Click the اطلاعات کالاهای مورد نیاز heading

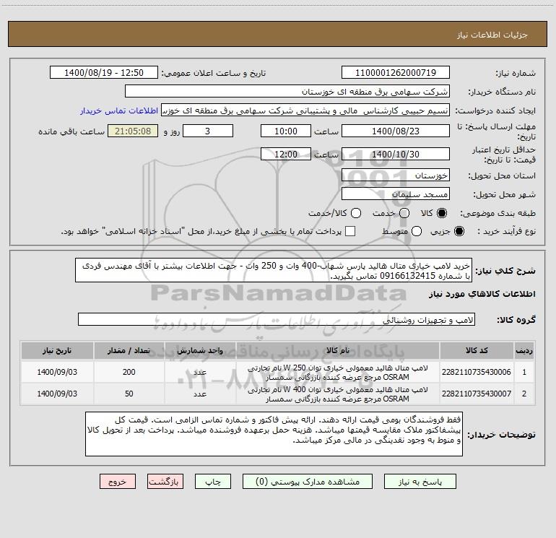(x=482, y=294)
